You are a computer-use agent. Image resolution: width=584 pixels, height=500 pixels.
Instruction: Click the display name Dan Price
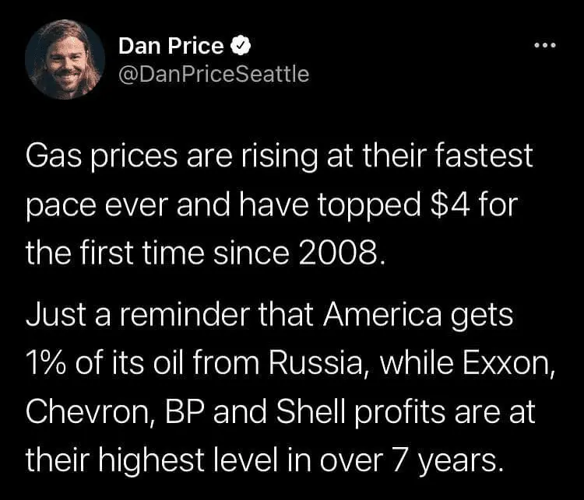click(171, 47)
